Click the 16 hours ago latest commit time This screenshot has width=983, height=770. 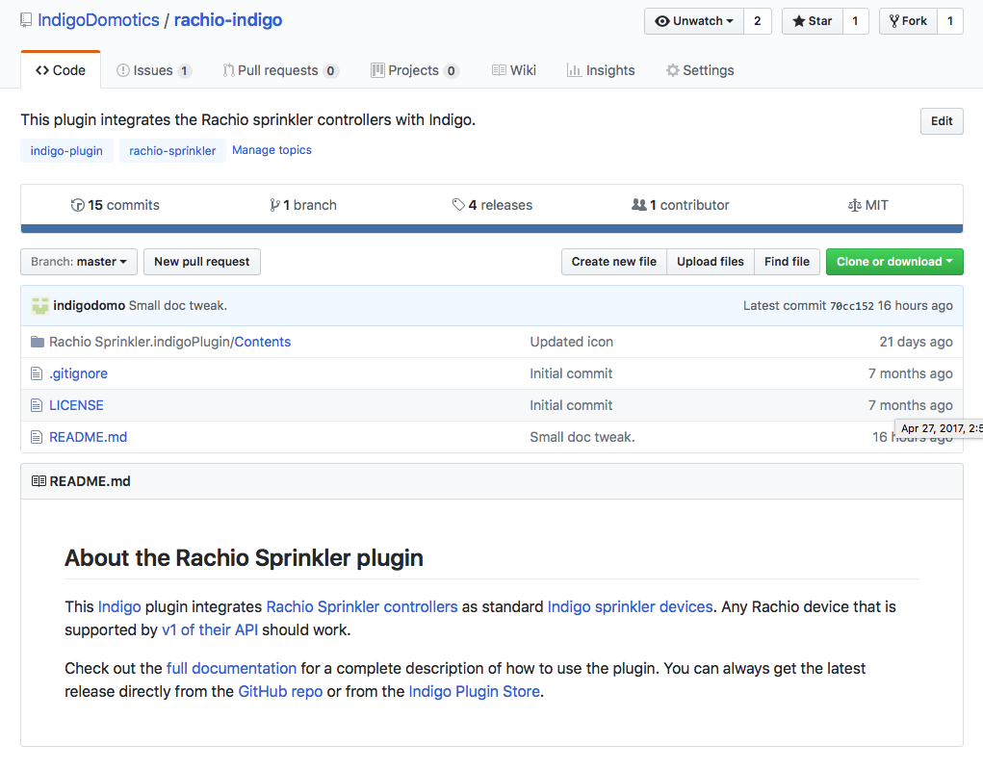(x=916, y=306)
